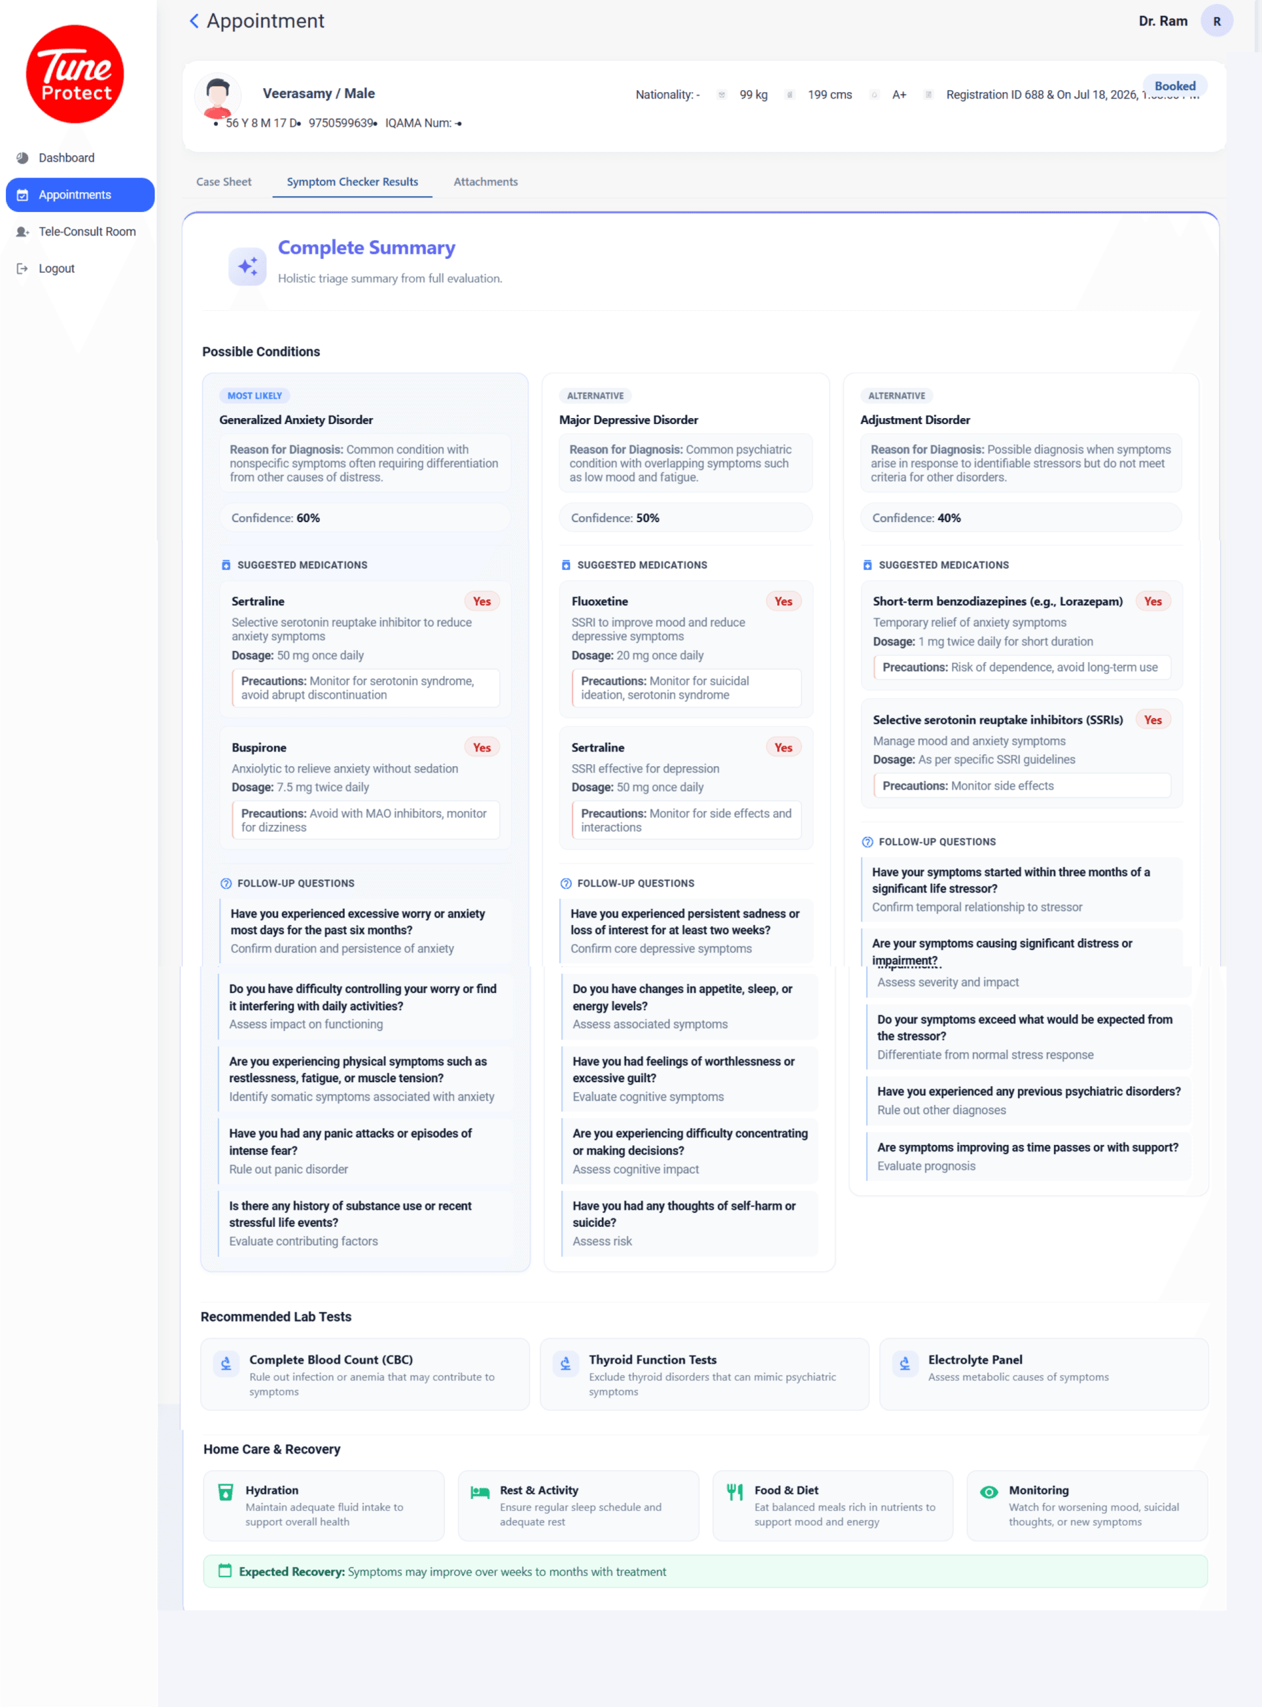The image size is (1262, 1707).
Task: Click follow-up question icon under Major Depressive Disorder
Action: coord(566,884)
